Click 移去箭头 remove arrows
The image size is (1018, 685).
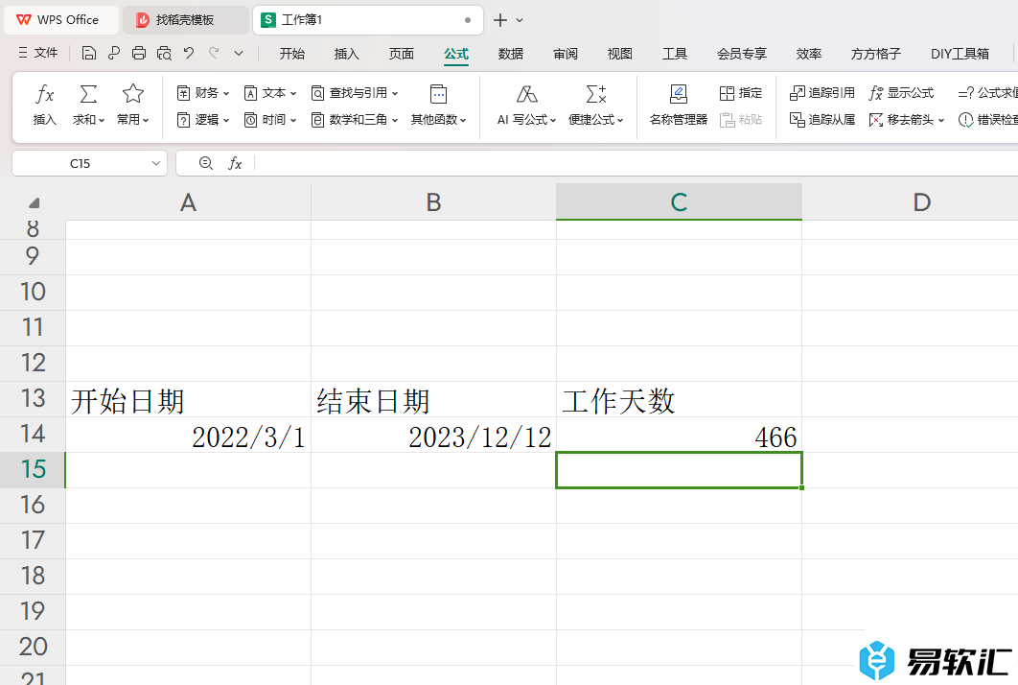907,120
